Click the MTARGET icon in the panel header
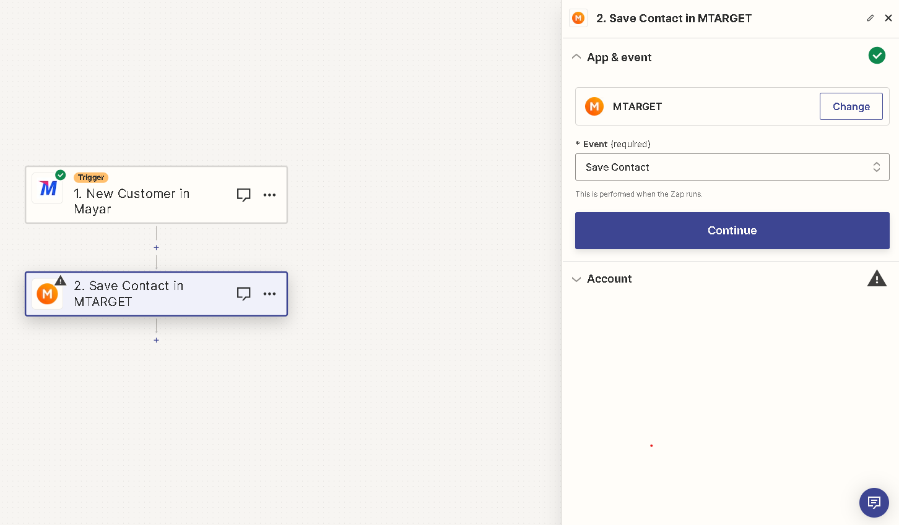The image size is (899, 525). (578, 18)
